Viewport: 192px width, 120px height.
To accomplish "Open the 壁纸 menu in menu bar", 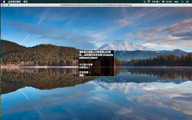I will tap(26, 2).
